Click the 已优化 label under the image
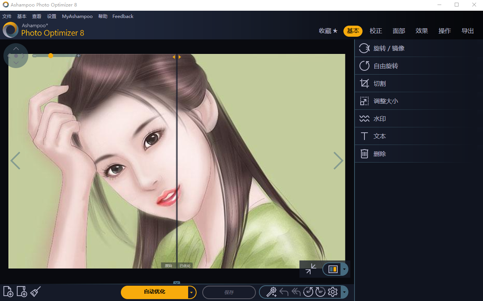 click(185, 266)
